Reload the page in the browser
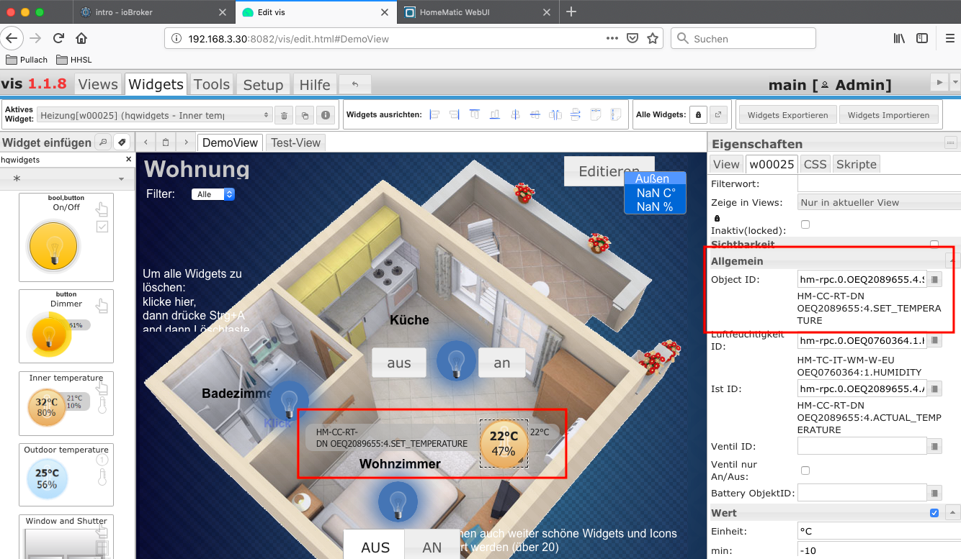 pyautogui.click(x=58, y=39)
